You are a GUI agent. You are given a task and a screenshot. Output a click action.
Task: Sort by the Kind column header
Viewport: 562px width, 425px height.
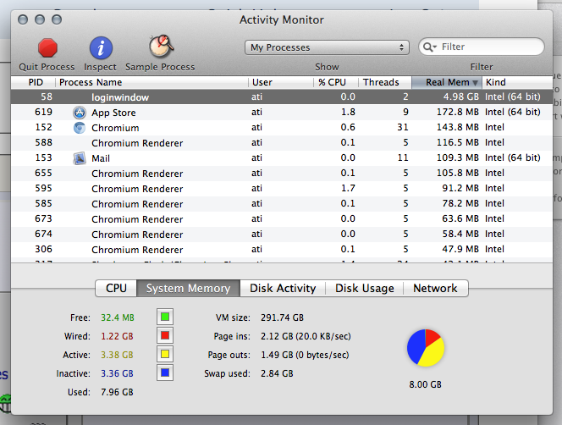point(517,82)
